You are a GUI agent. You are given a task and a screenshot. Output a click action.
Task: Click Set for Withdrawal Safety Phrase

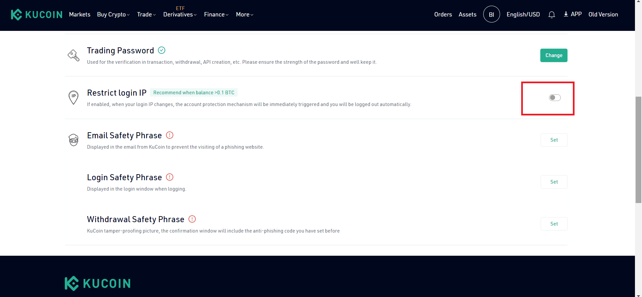click(x=554, y=224)
